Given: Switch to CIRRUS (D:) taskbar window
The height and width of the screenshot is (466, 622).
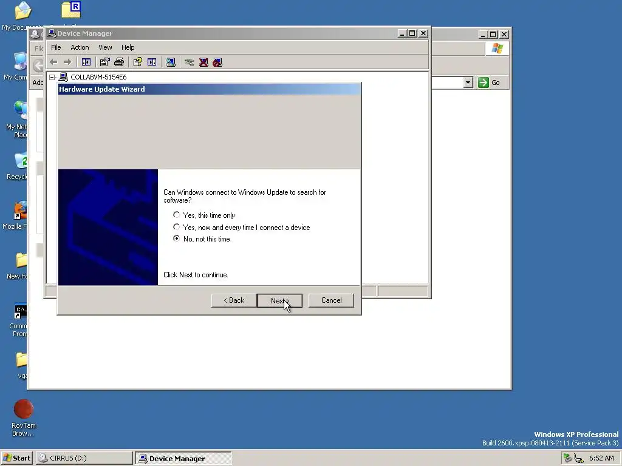Looking at the screenshot, I should click(x=84, y=458).
